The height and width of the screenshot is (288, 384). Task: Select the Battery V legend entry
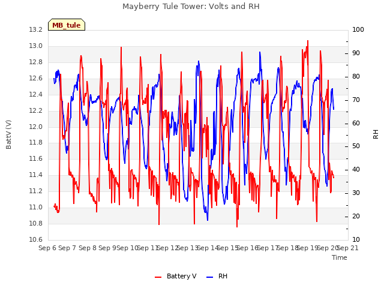point(176,276)
